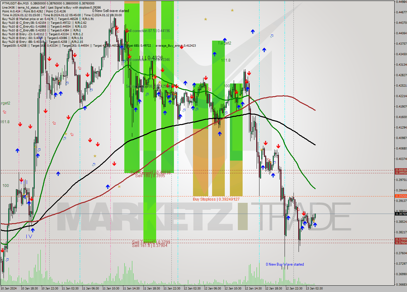Image resolution: width=407 pixels, height=292 pixels.
Task: Click the '0 New Sell wave started' label
Action: pyautogui.click(x=111, y=11)
